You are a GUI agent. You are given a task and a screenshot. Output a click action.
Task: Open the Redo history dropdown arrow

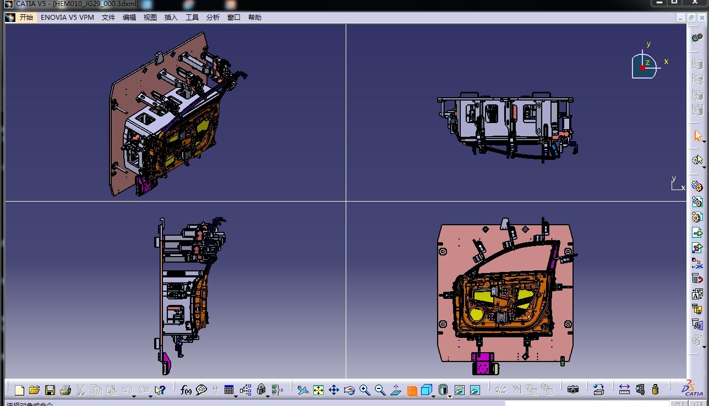coord(150,397)
